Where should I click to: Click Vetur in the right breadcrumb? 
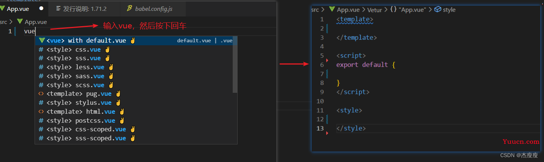pyautogui.click(x=374, y=10)
